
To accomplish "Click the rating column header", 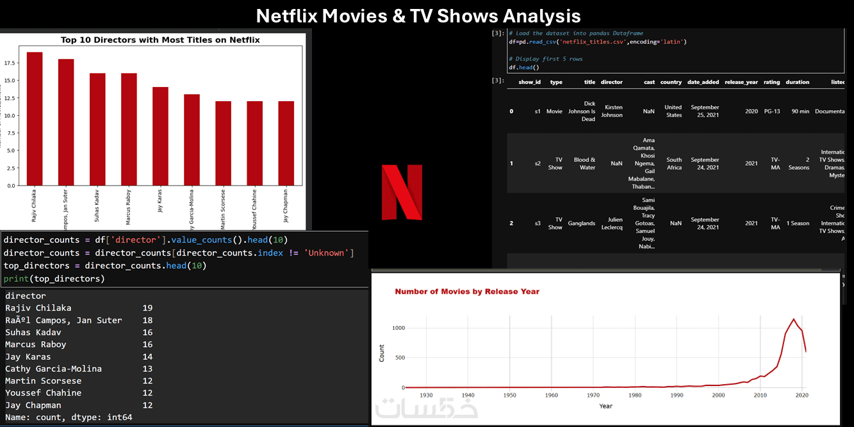I will tap(771, 82).
